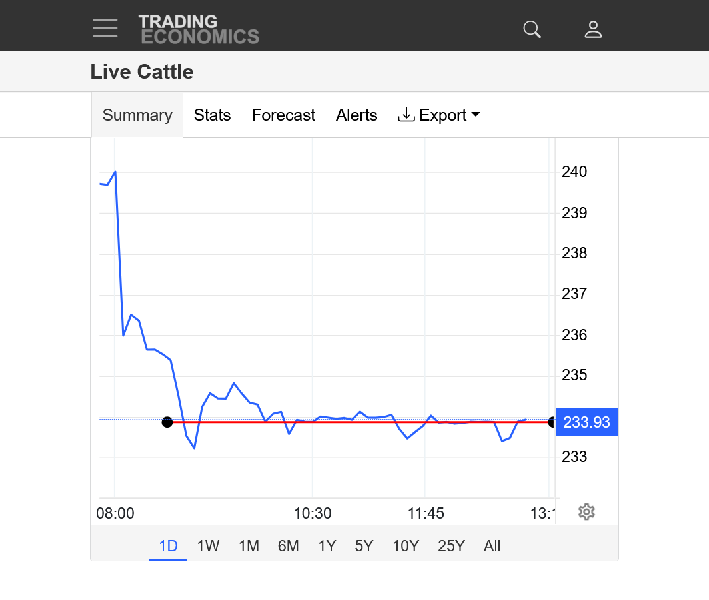Image resolution: width=709 pixels, height=600 pixels.
Task: Open the user account icon
Action: coord(593,29)
